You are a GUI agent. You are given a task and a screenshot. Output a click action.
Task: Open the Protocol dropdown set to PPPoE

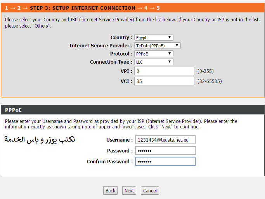tap(154, 54)
